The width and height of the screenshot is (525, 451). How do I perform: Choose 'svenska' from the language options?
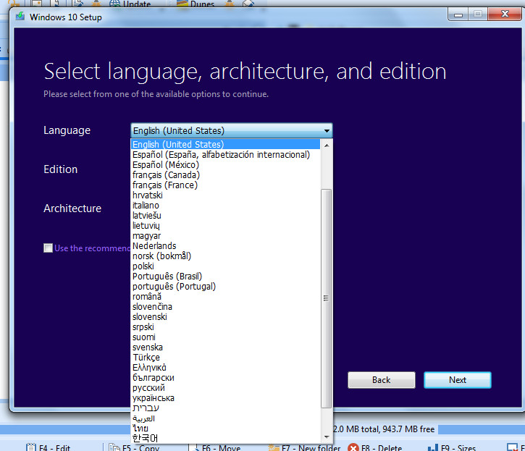click(148, 347)
